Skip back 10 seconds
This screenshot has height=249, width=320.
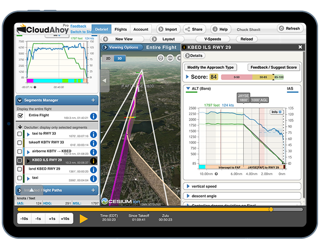pos(24,219)
